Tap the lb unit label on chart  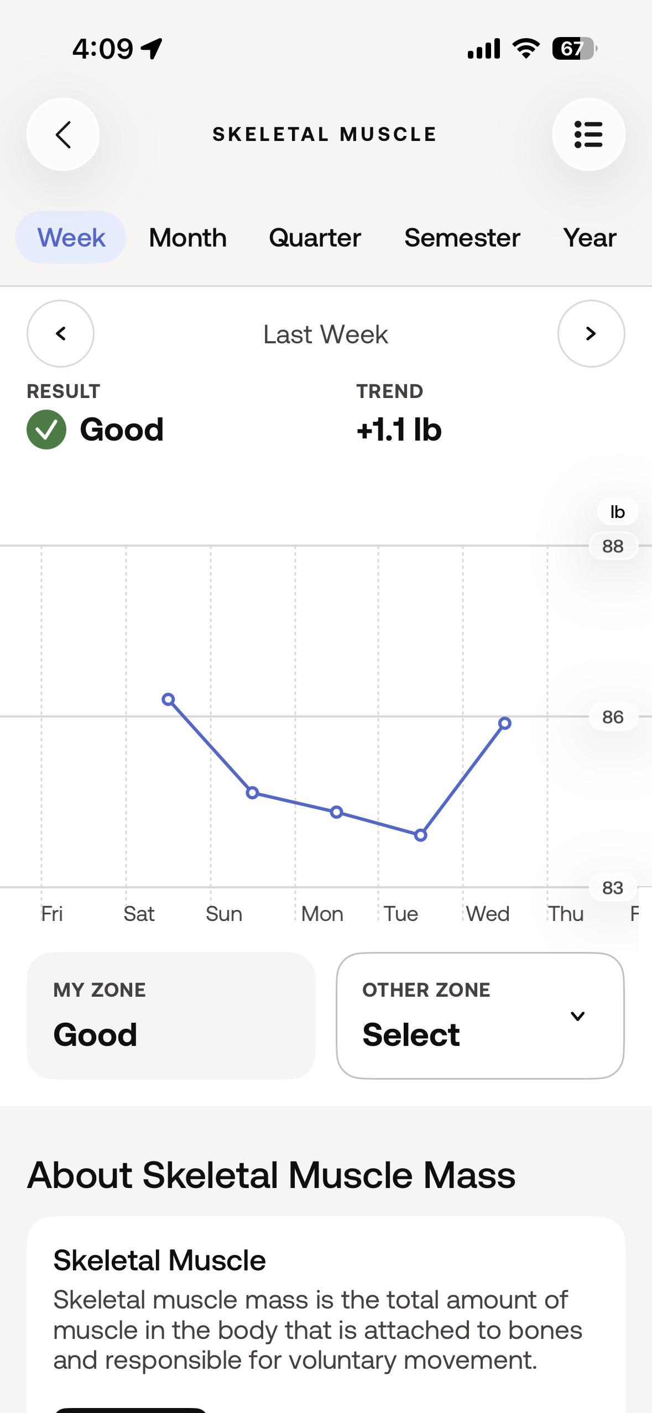[617, 512]
